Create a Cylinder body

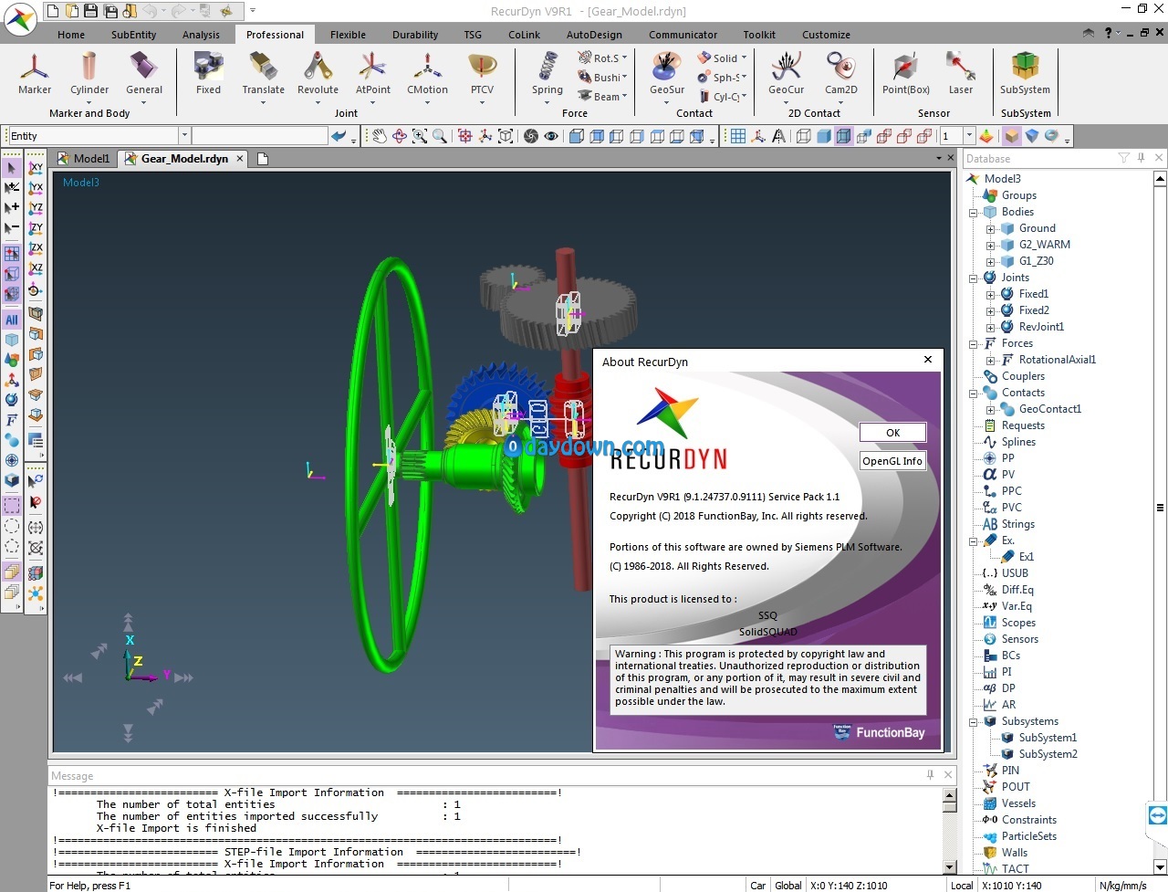coord(89,73)
